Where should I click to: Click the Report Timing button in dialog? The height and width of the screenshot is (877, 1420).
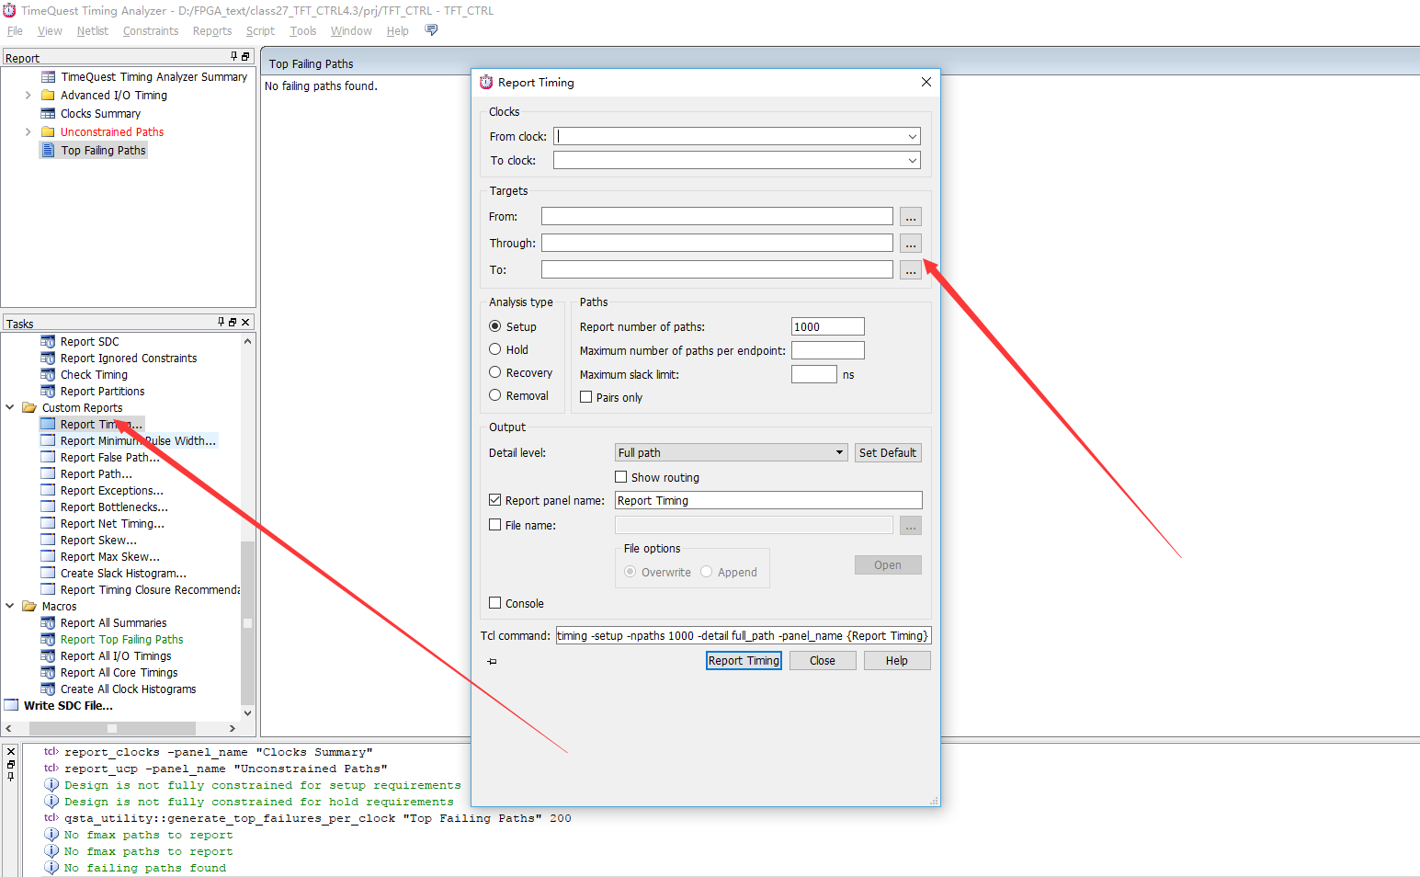744,660
